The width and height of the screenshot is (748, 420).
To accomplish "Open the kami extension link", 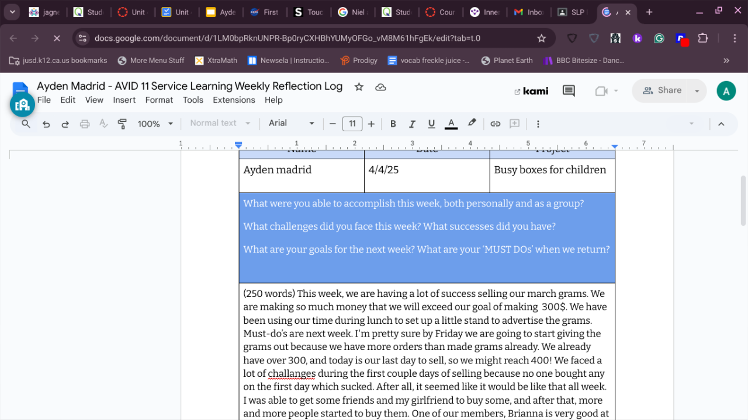I will tap(531, 91).
